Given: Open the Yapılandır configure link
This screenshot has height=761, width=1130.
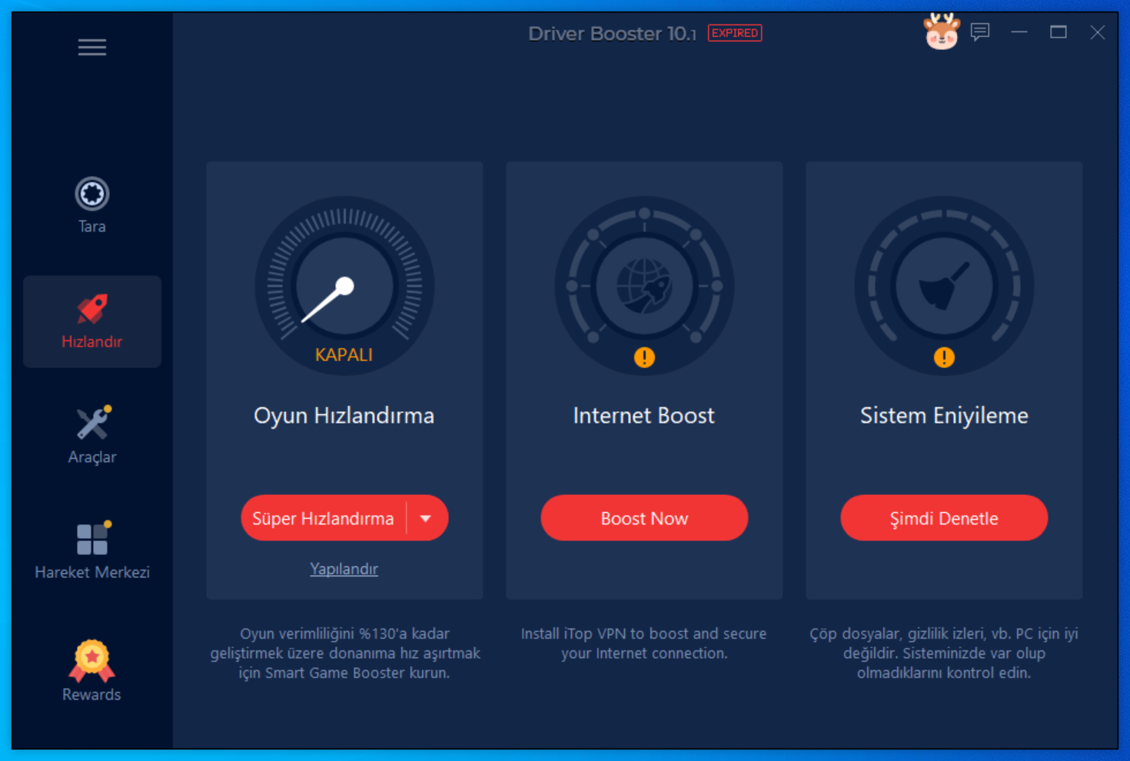Looking at the screenshot, I should (344, 569).
